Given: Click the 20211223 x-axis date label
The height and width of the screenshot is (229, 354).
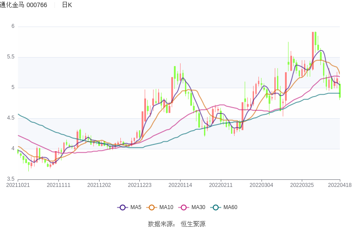Looking at the screenshot, I should click(139, 185).
